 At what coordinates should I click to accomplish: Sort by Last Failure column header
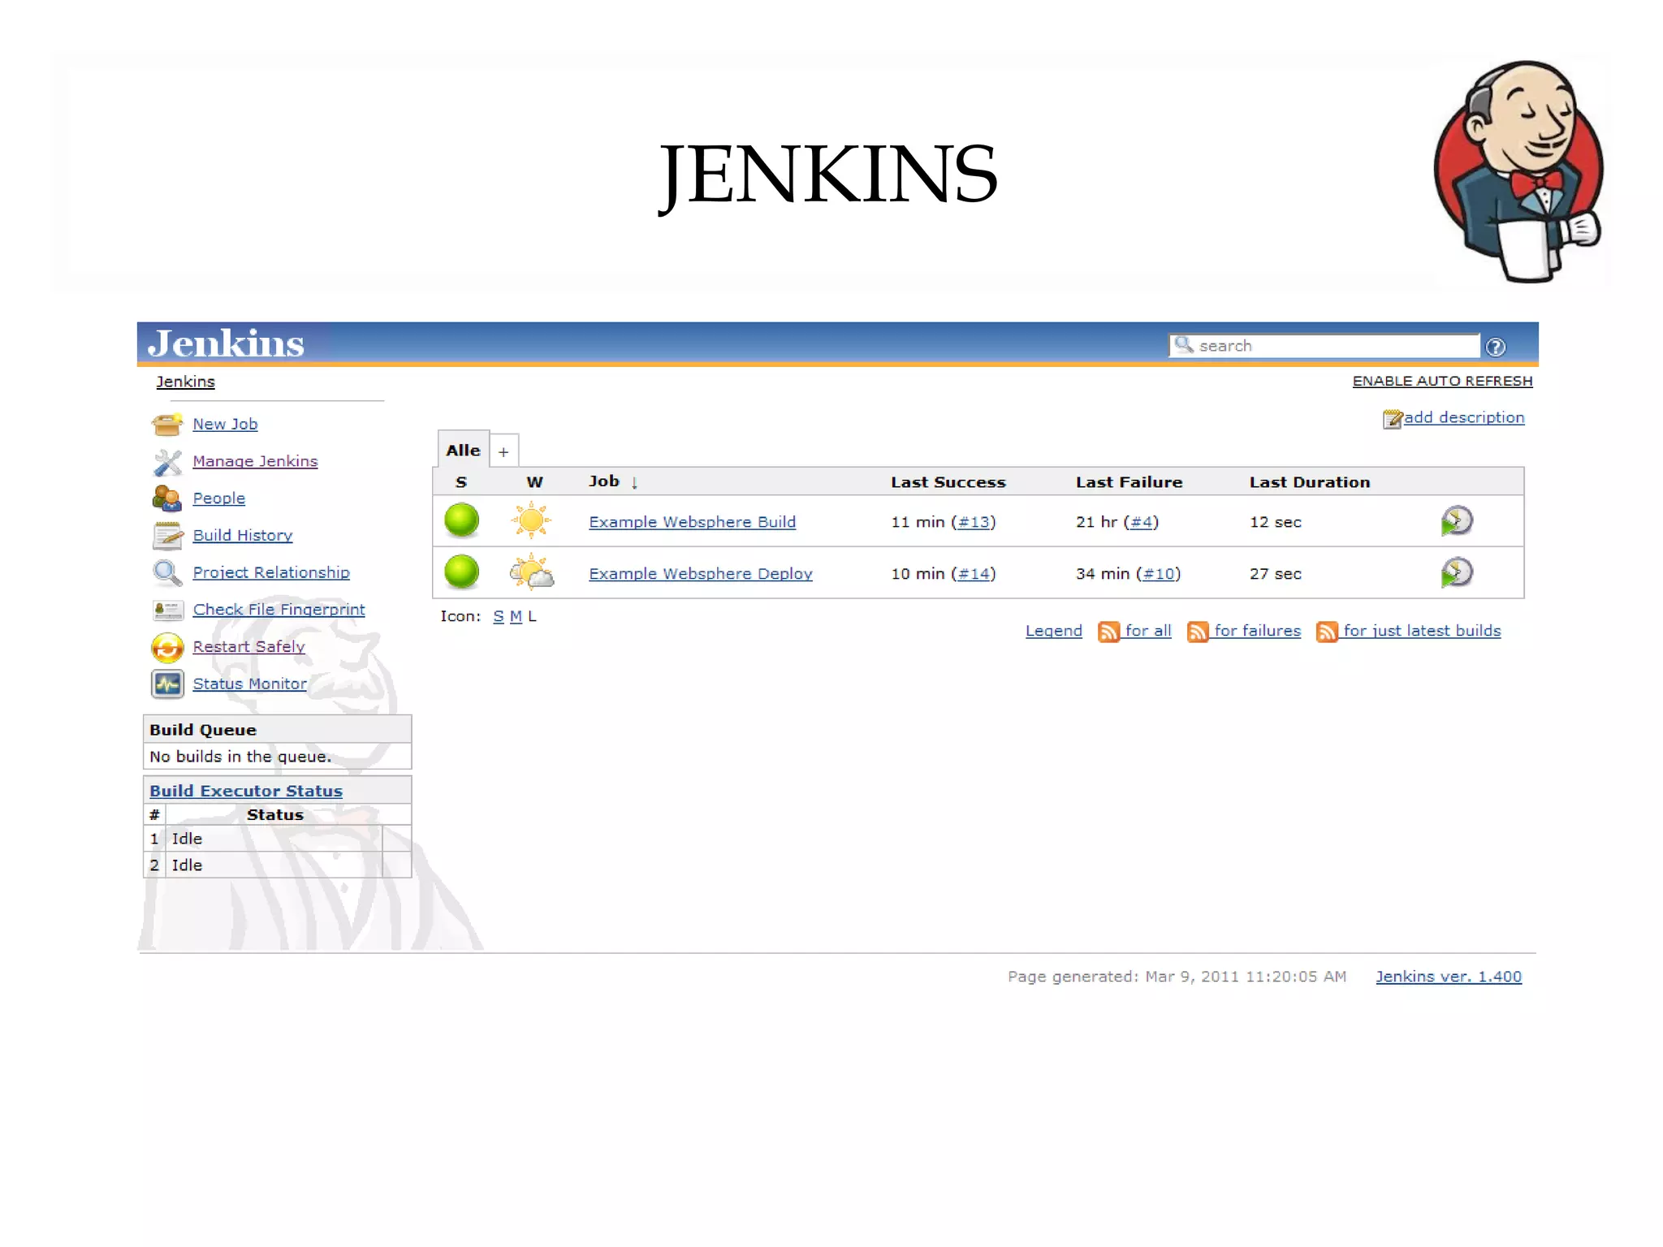click(1129, 482)
